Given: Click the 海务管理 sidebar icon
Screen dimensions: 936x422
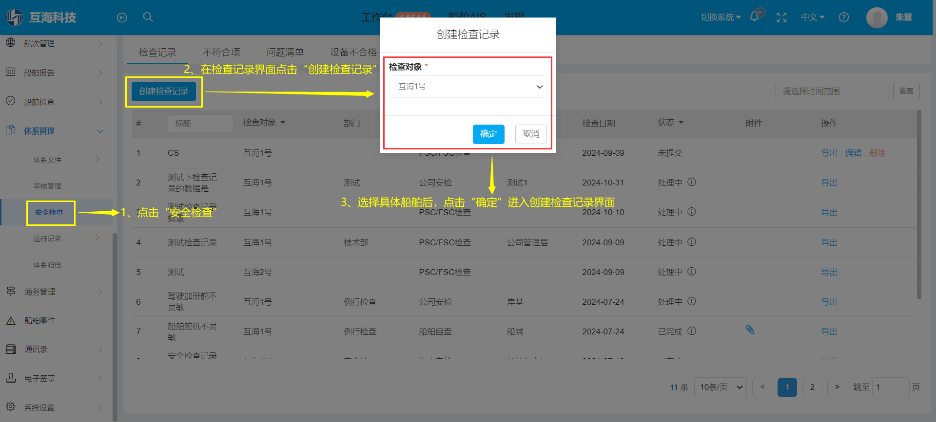Looking at the screenshot, I should click(11, 291).
